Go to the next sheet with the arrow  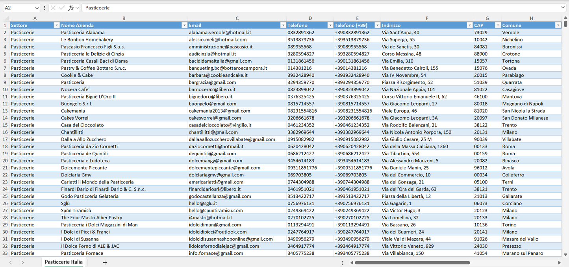[x=22, y=262]
